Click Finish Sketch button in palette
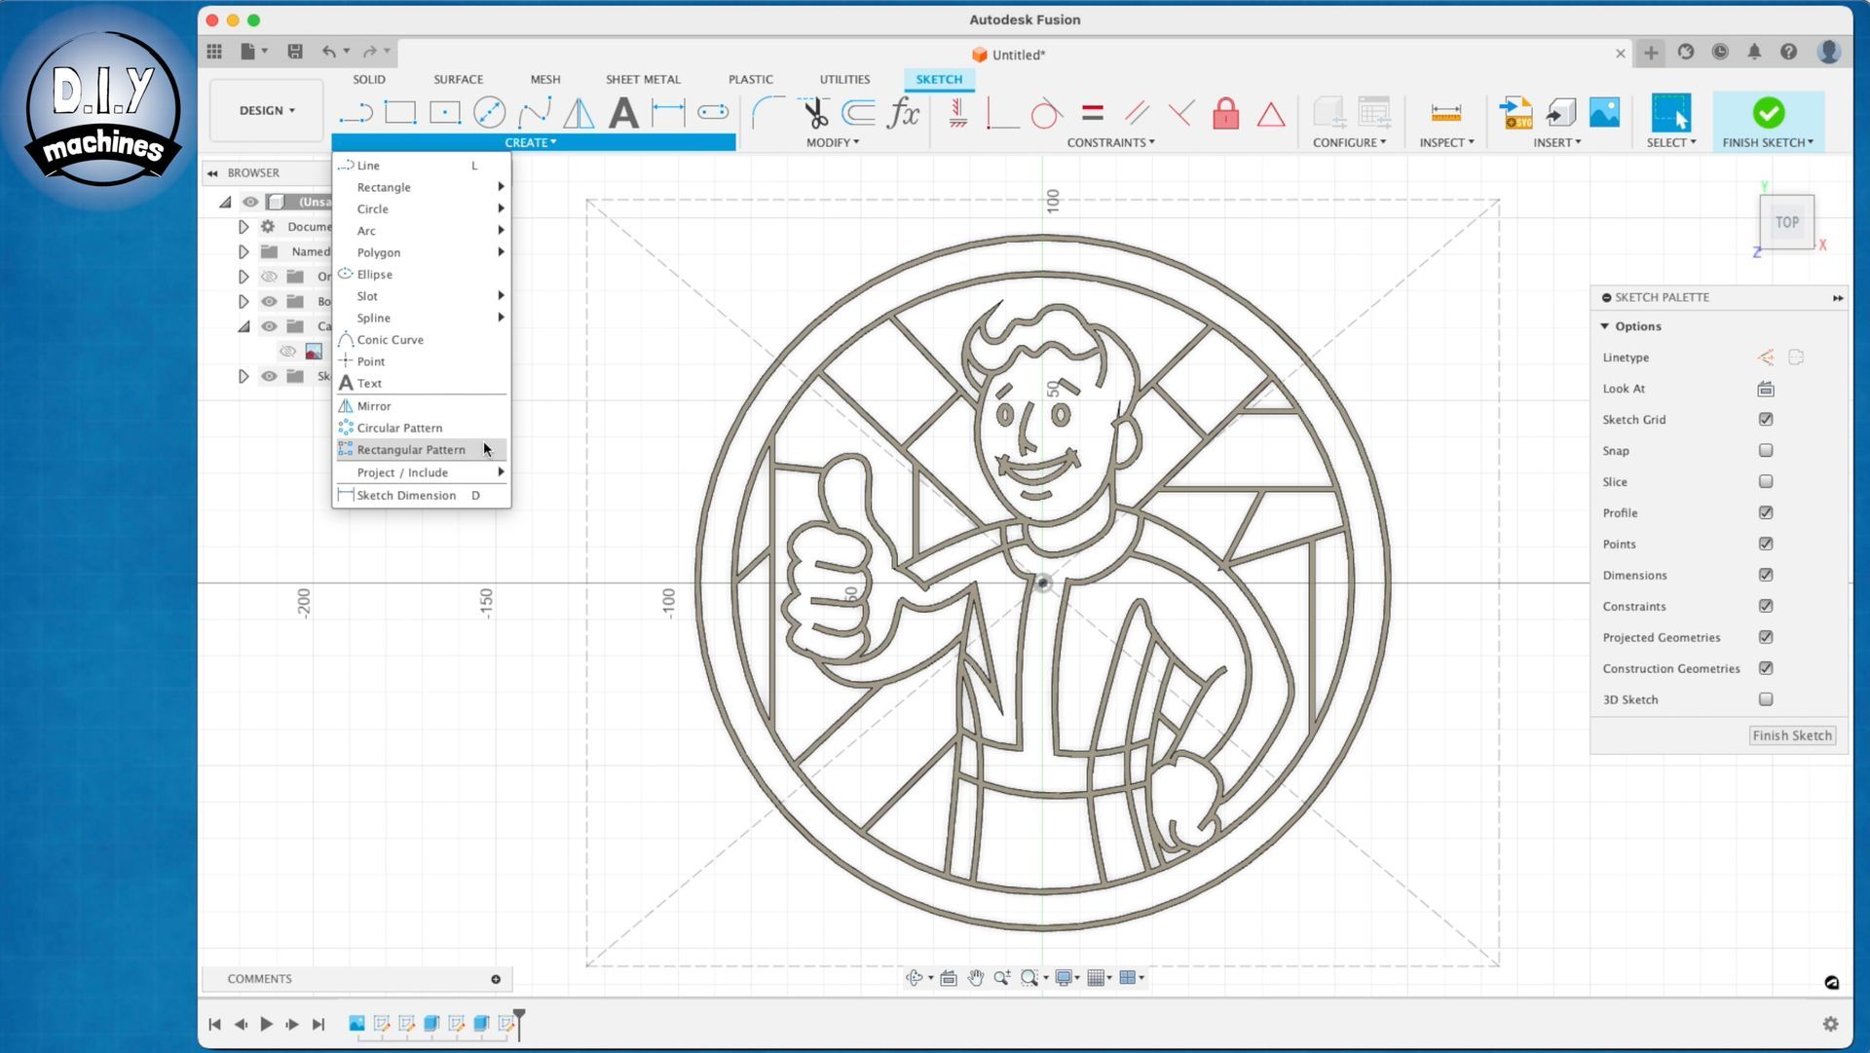Screen dimensions: 1870x1053 click(x=1791, y=735)
